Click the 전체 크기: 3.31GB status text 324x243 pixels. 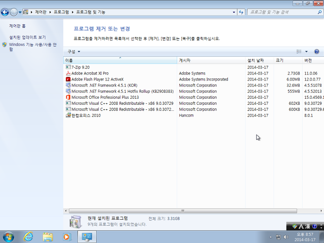coord(164,218)
